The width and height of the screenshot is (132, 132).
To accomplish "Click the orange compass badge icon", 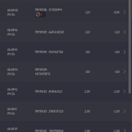I will (38, 15).
